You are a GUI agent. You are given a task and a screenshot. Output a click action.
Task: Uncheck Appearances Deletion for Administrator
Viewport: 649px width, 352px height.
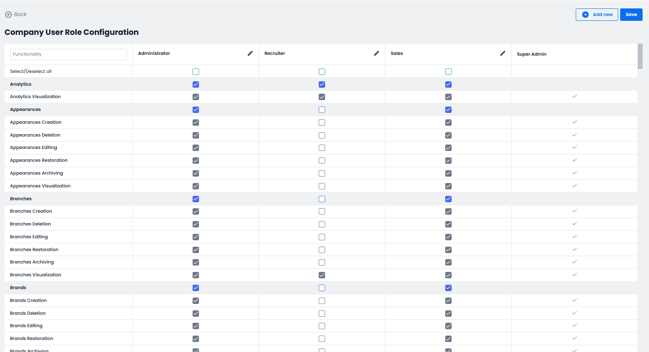pyautogui.click(x=196, y=135)
